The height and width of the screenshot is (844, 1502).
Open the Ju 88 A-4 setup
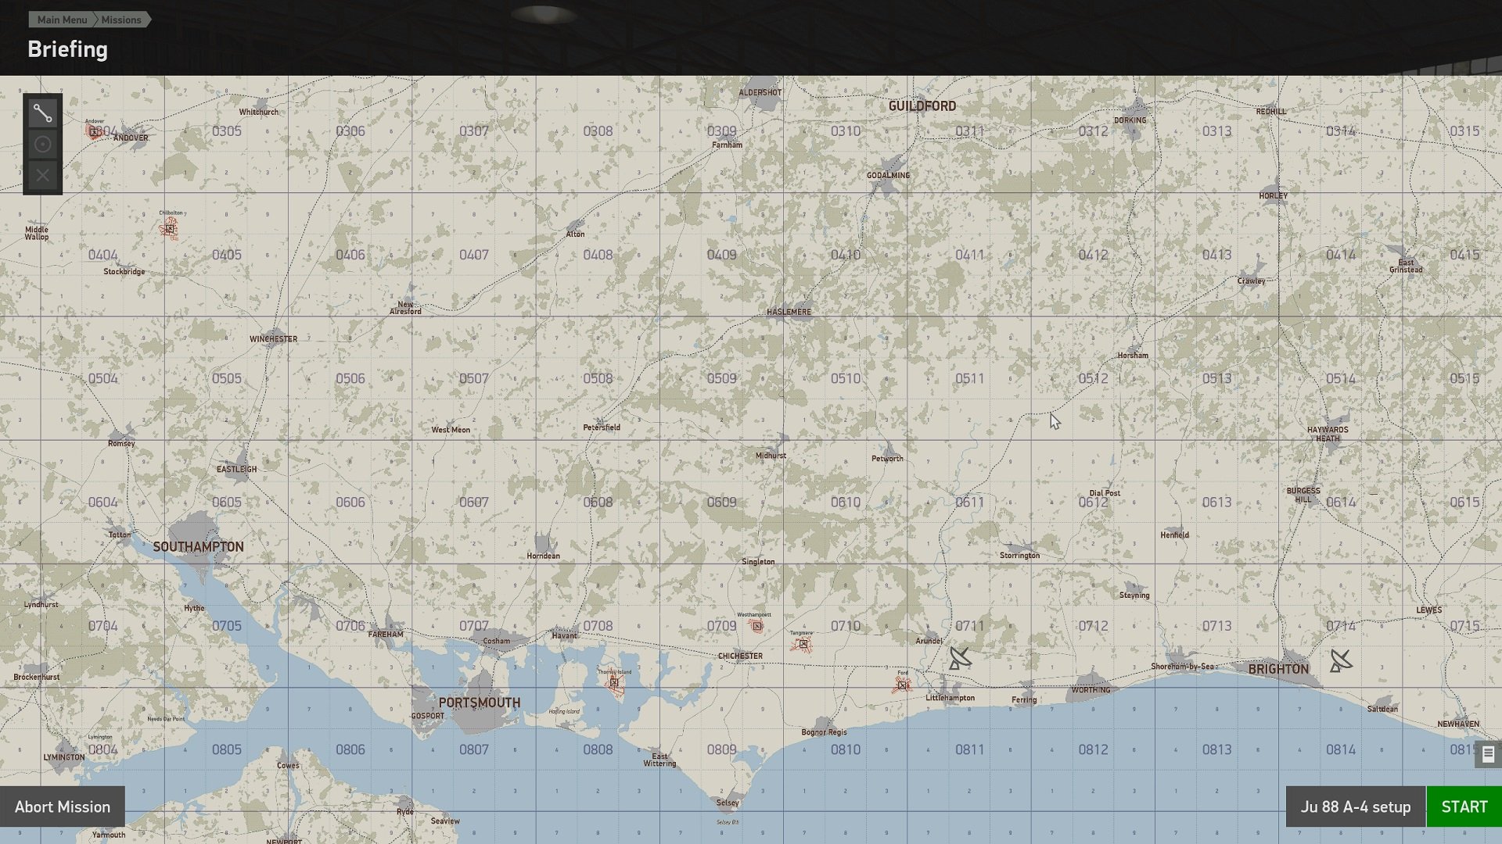click(x=1356, y=806)
